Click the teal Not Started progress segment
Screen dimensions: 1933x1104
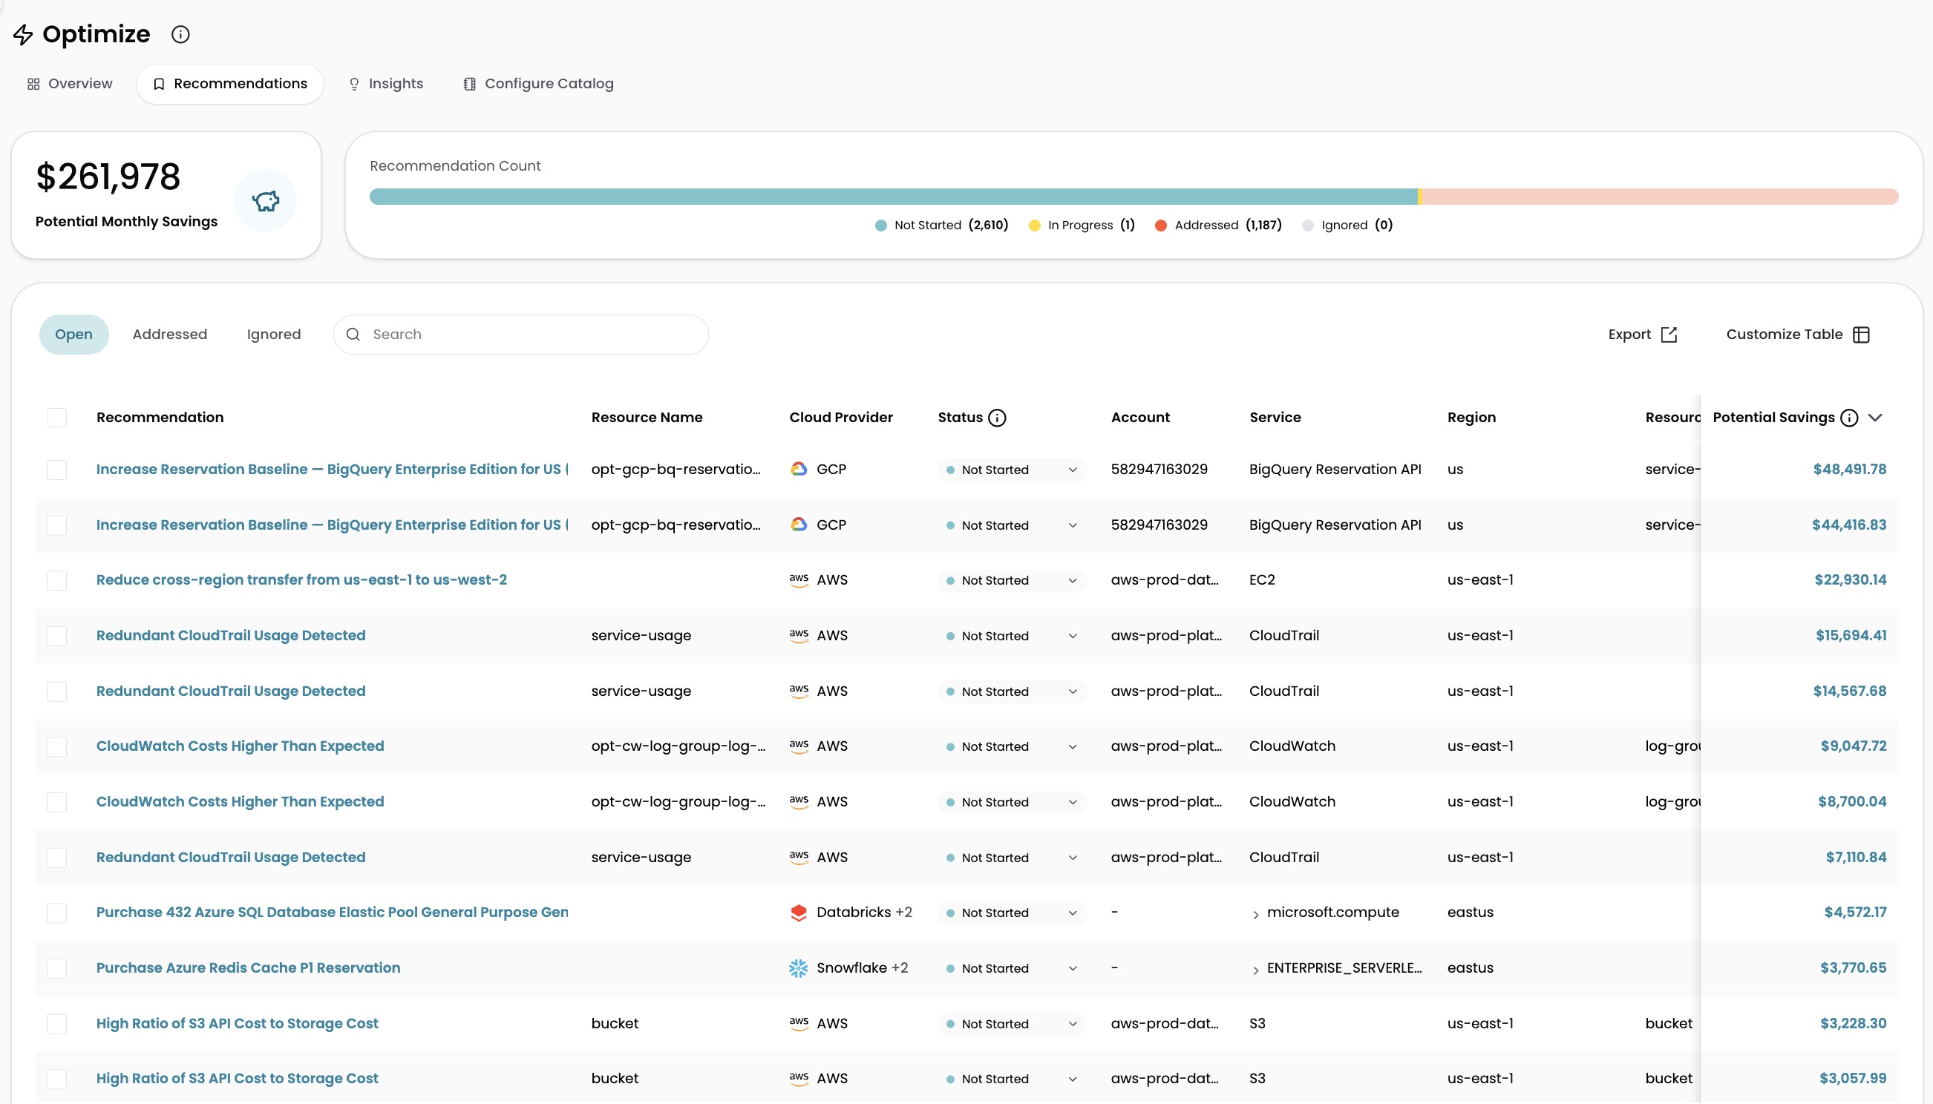[893, 197]
